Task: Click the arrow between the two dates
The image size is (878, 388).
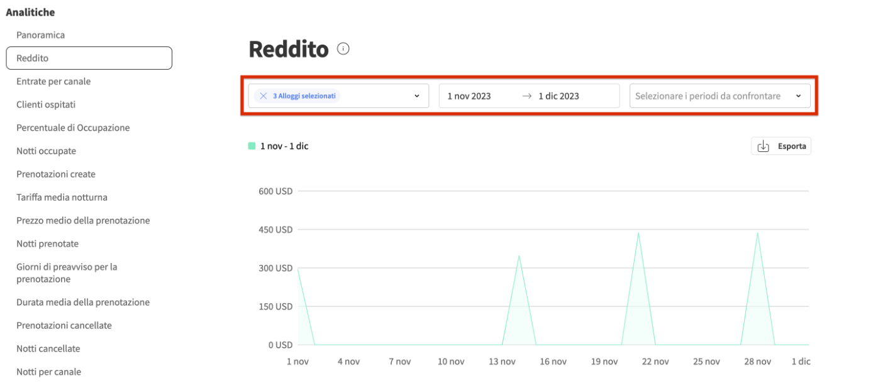Action: (527, 96)
